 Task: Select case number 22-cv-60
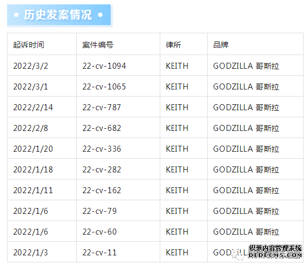99,232
